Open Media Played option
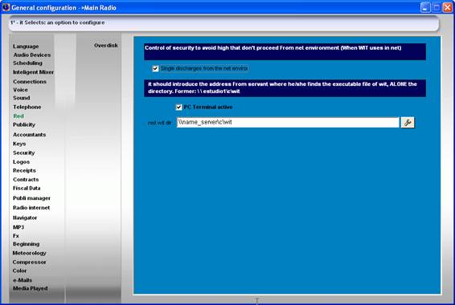The image size is (455, 305). [31, 288]
